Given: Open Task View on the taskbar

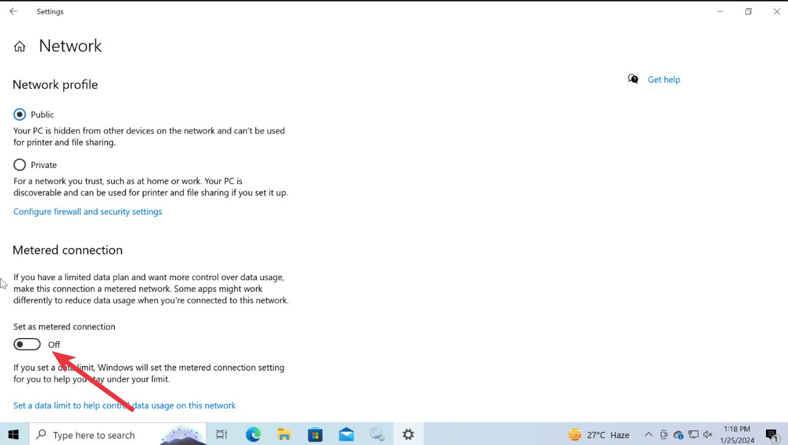Looking at the screenshot, I should click(221, 434).
